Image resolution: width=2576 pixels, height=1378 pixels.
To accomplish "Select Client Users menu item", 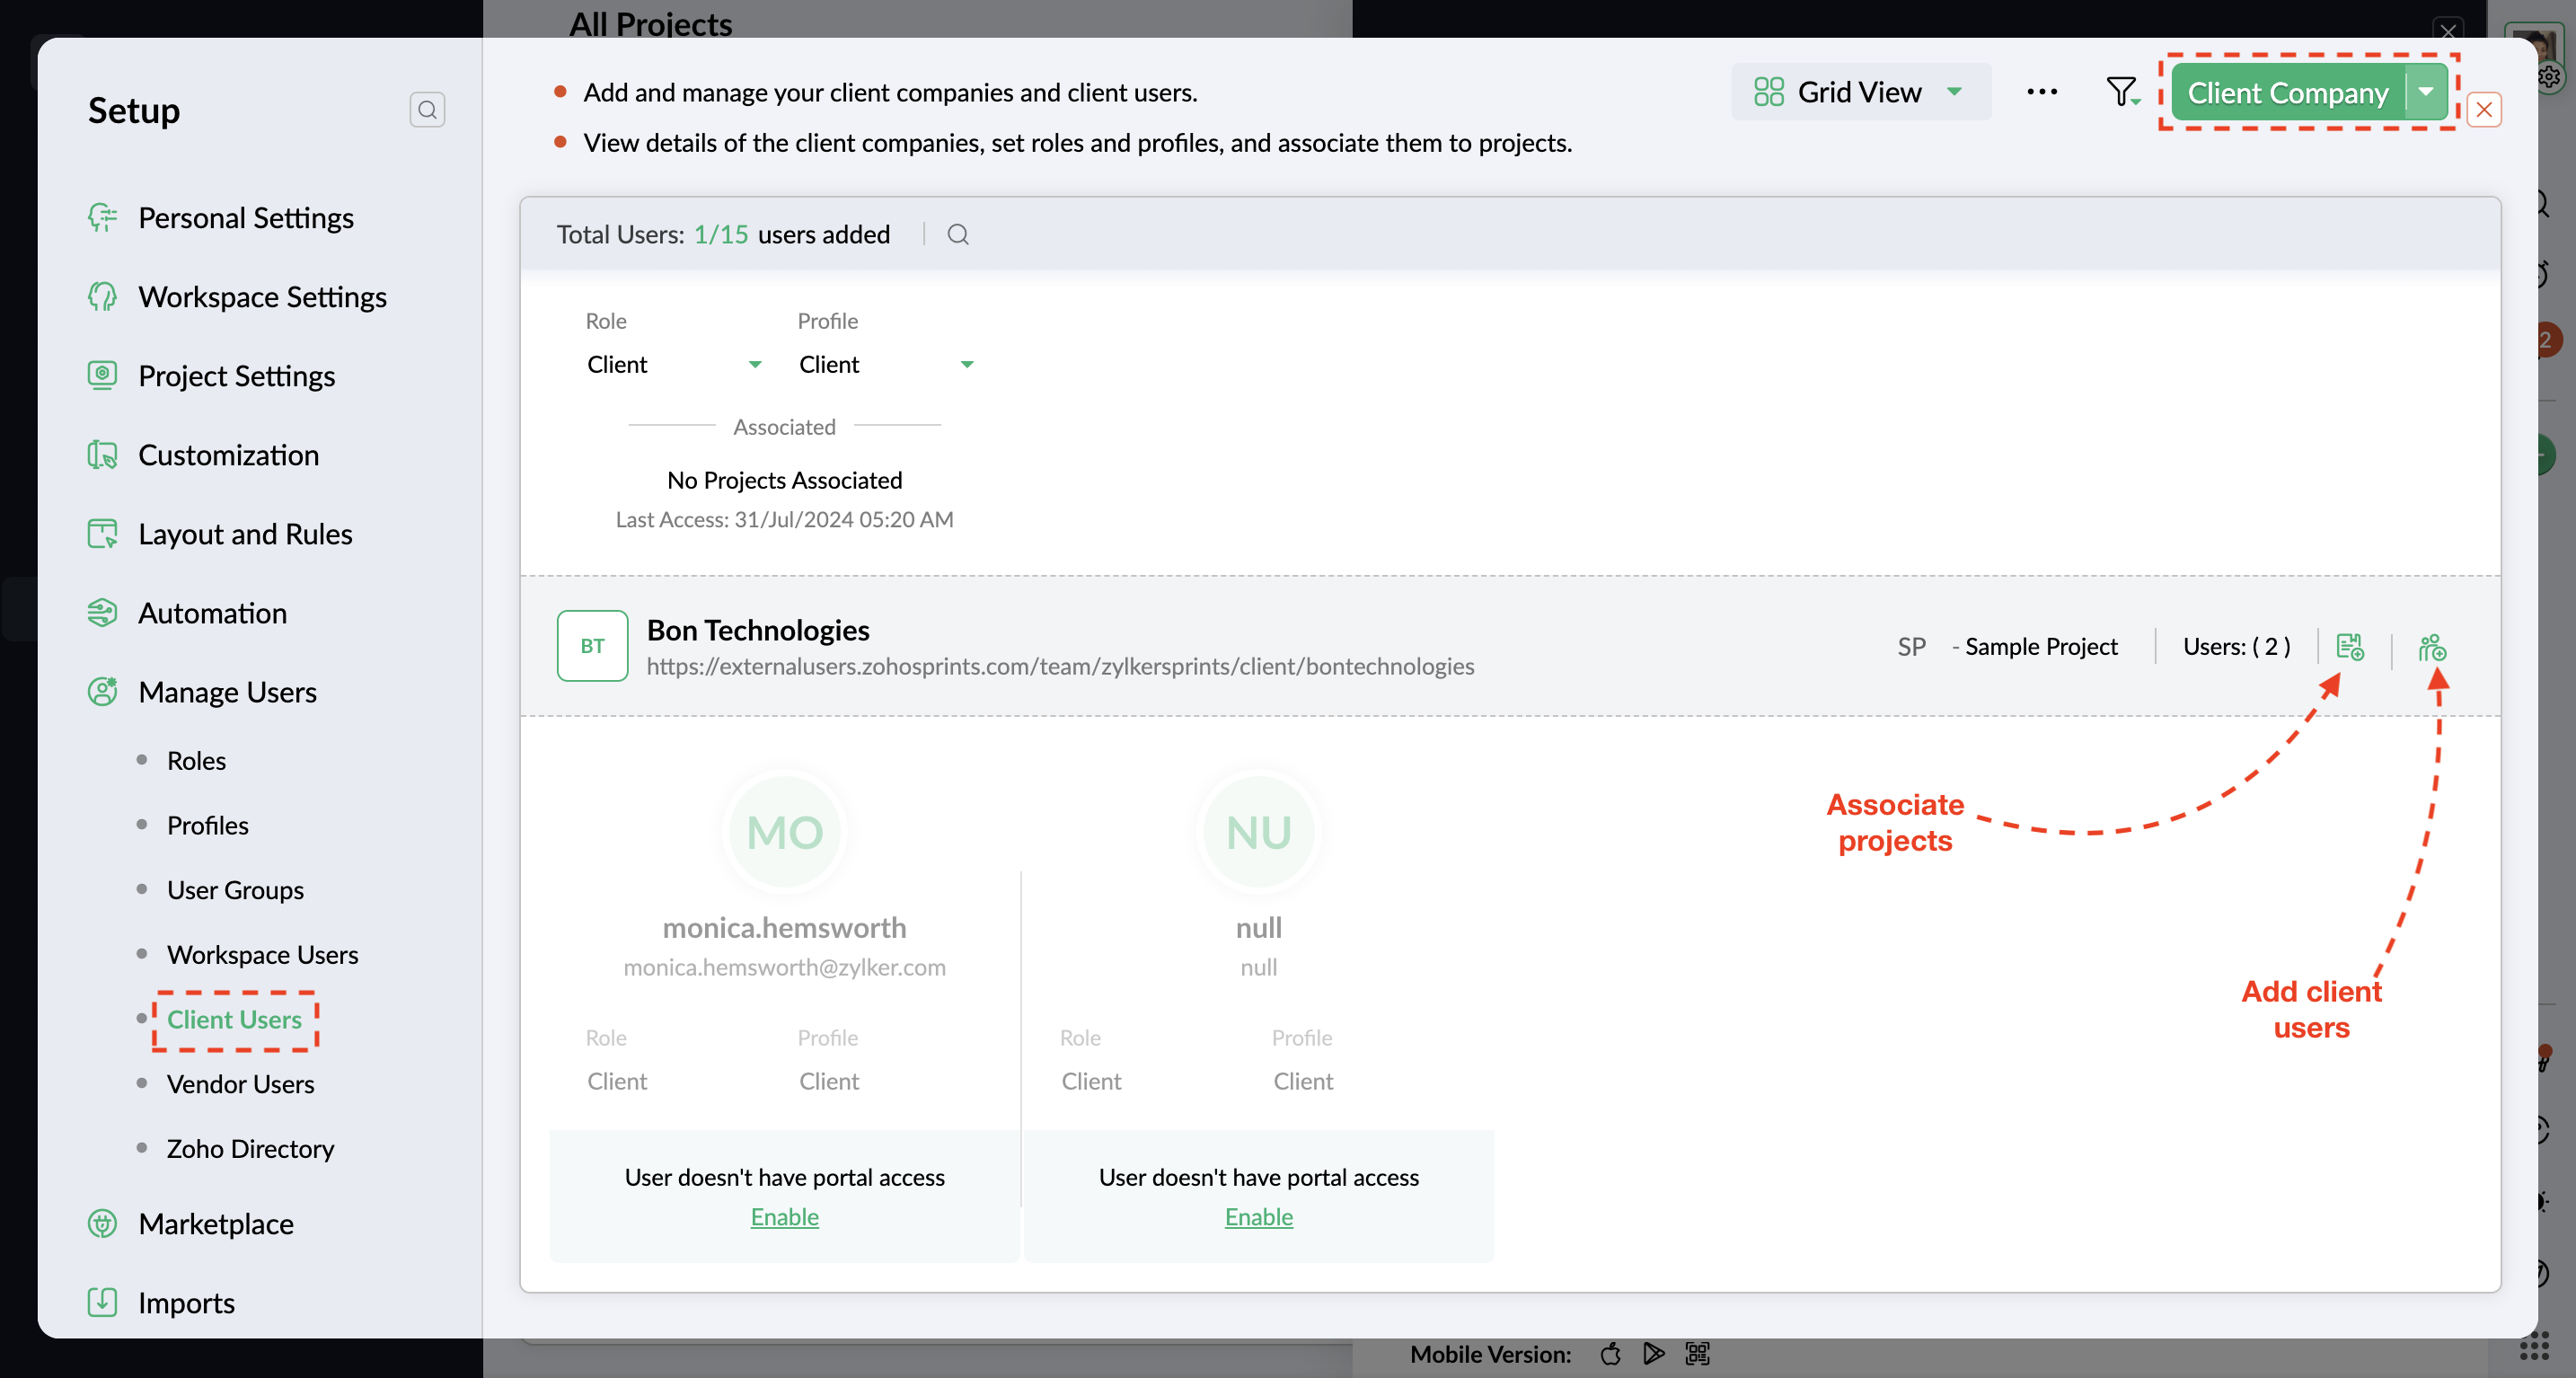I will click(234, 1019).
